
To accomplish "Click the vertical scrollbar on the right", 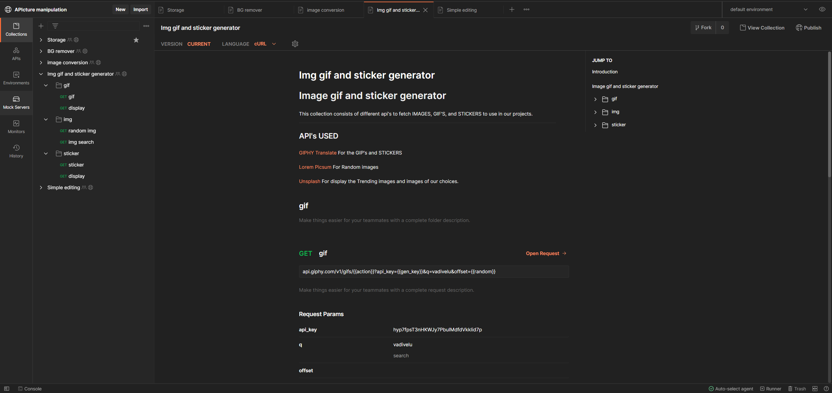I will [x=829, y=114].
